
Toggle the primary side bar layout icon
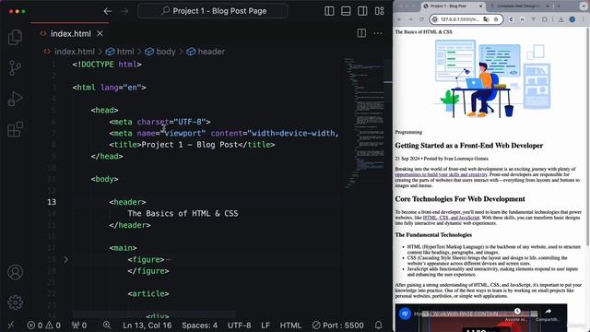click(x=329, y=11)
